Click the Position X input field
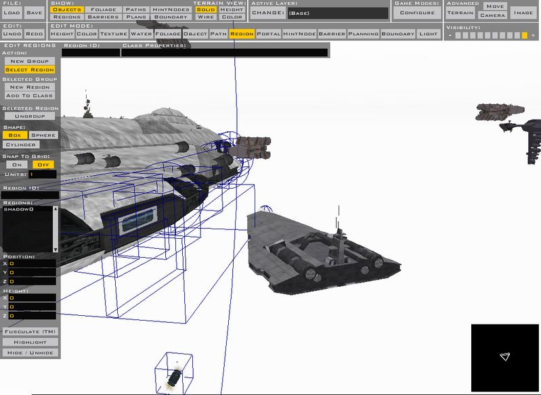541x395 pixels. (32, 263)
